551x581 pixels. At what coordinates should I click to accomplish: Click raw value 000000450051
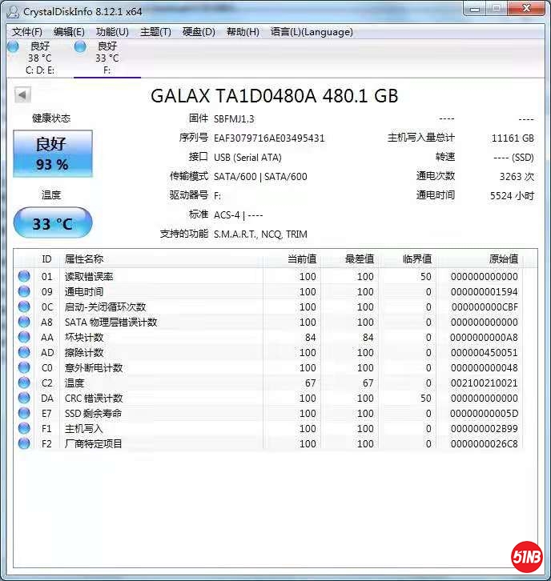click(484, 352)
